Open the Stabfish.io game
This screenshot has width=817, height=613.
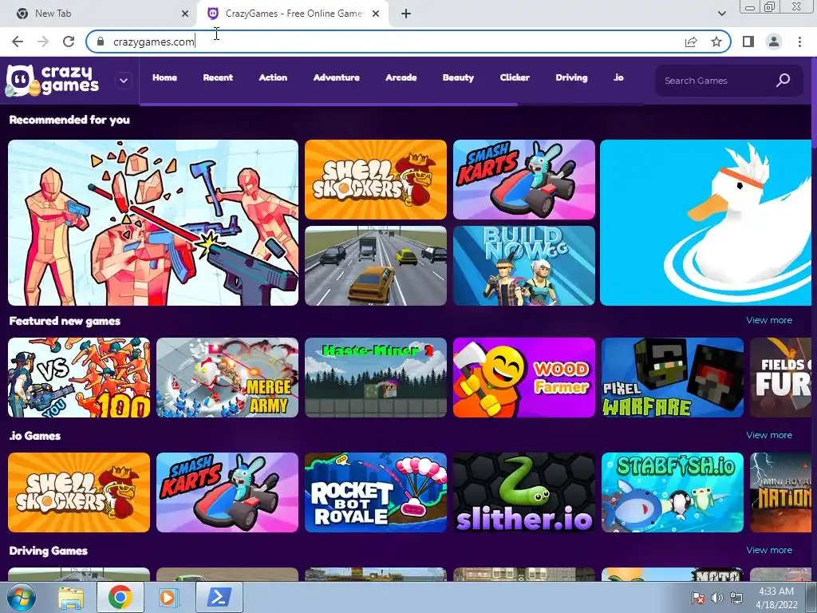pos(672,492)
